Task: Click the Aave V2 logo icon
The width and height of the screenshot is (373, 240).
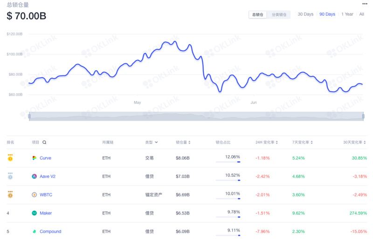Action: pos(34,176)
